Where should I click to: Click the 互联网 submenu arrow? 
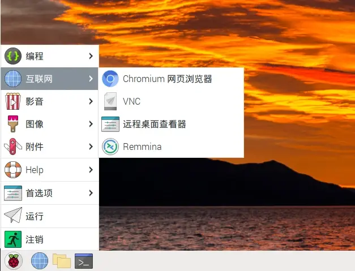(91, 79)
